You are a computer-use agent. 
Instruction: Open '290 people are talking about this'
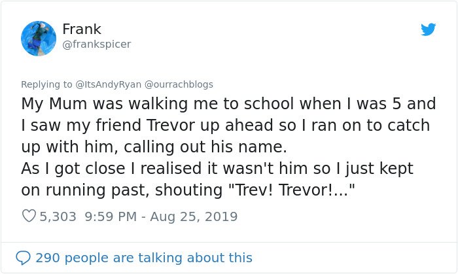coord(144,258)
